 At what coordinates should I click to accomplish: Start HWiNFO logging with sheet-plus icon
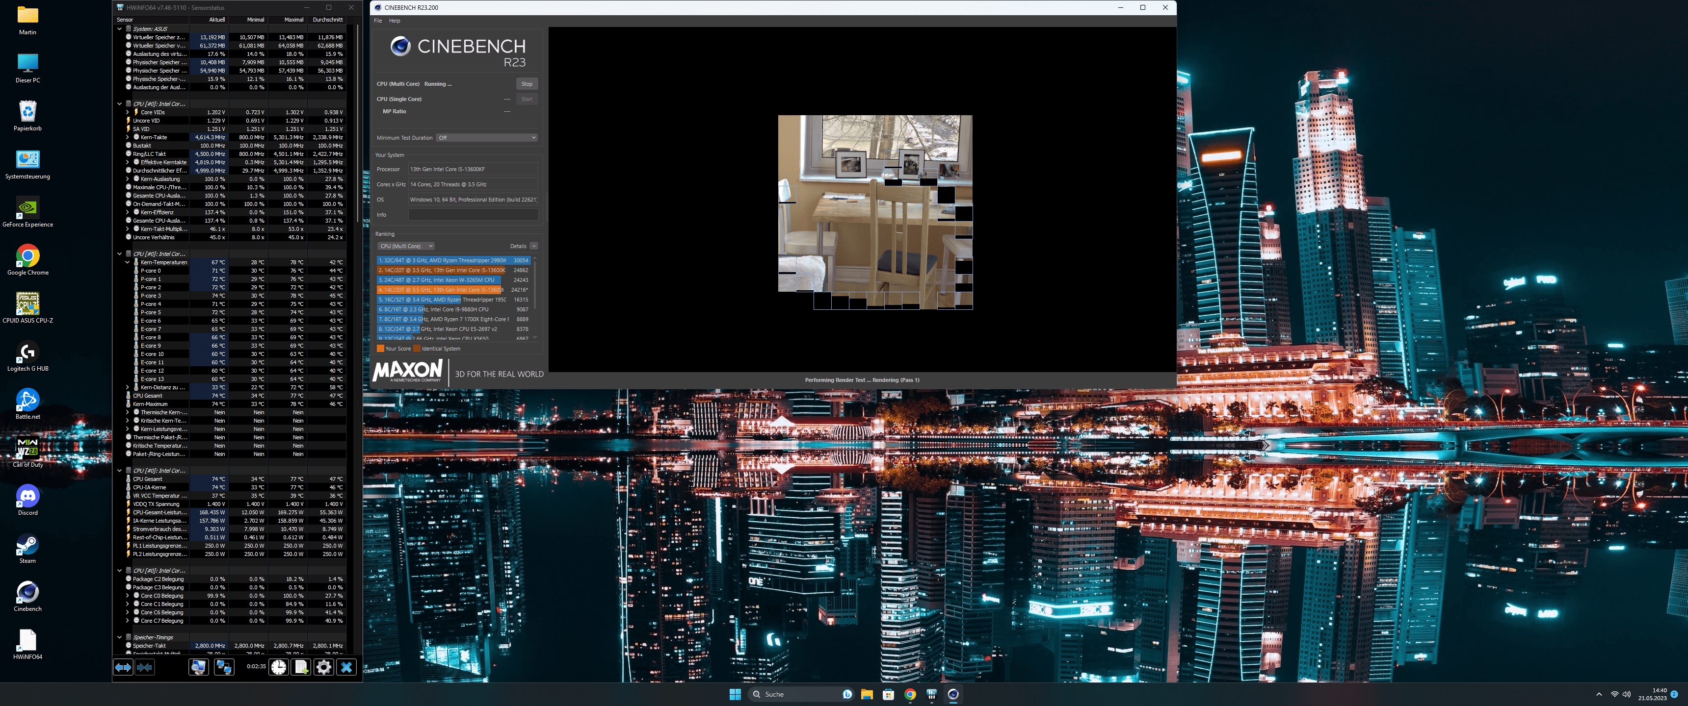(301, 667)
